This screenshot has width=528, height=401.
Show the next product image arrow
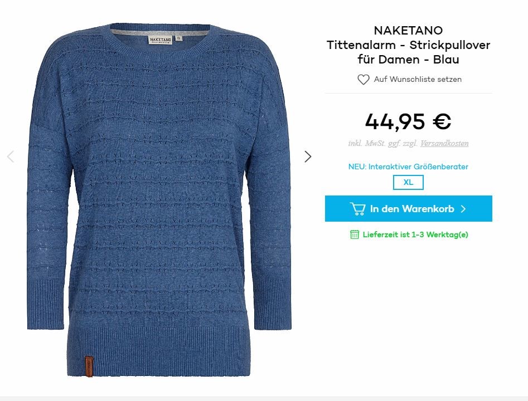308,157
